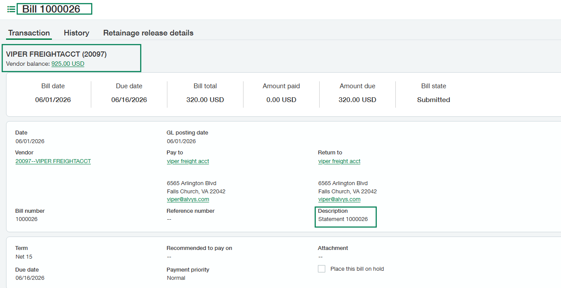This screenshot has width=561, height=288.
Task: Open the list menu icon beside Bill 1000026
Action: [x=11, y=9]
